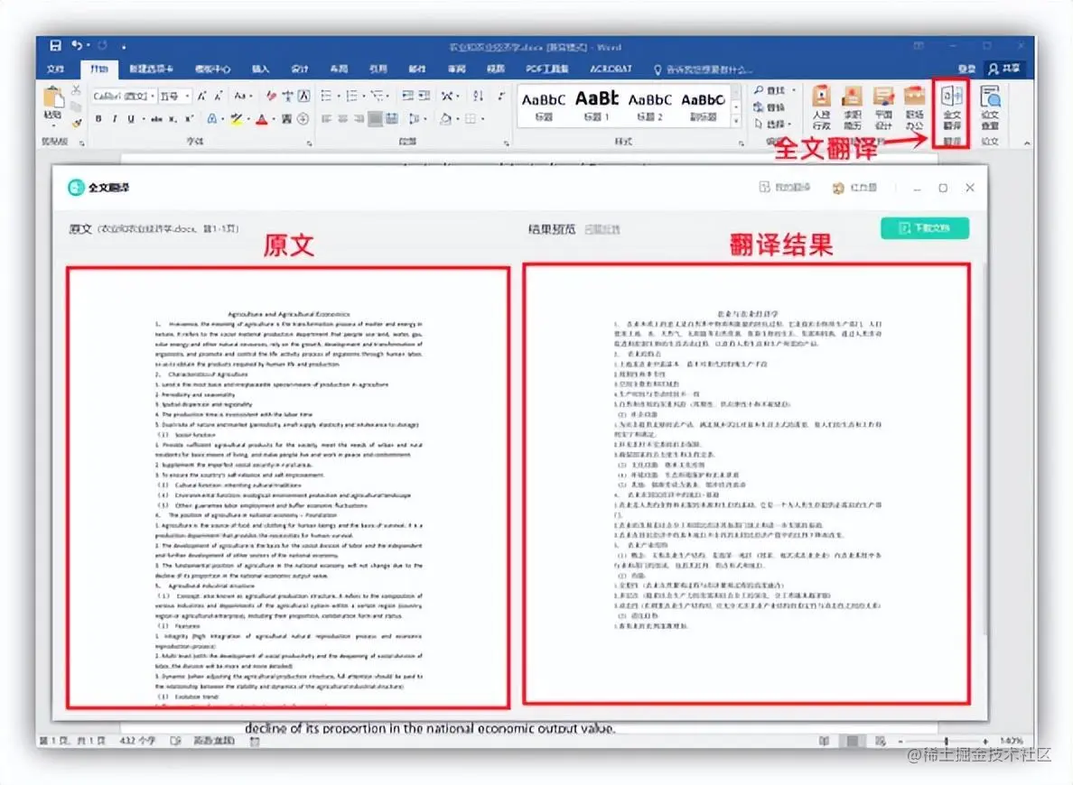
Task: Switch to the Insert ribbon tab
Action: [x=260, y=69]
